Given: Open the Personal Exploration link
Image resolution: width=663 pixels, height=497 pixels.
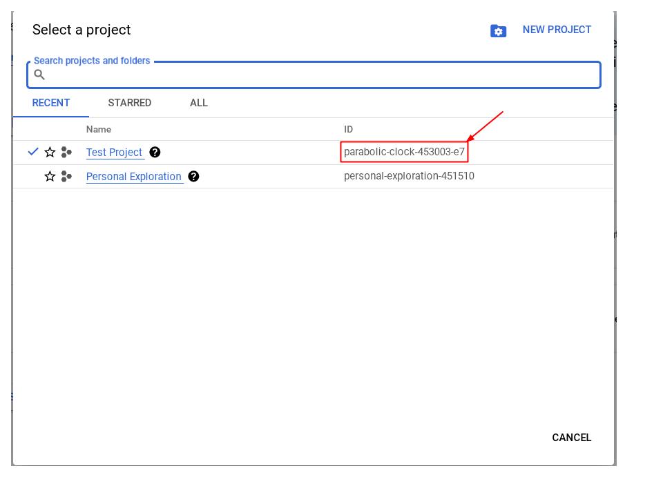Looking at the screenshot, I should click(134, 177).
